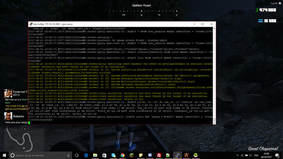Click the microphone icon in the search box
This screenshot has height=159, width=283.
tap(68, 155)
